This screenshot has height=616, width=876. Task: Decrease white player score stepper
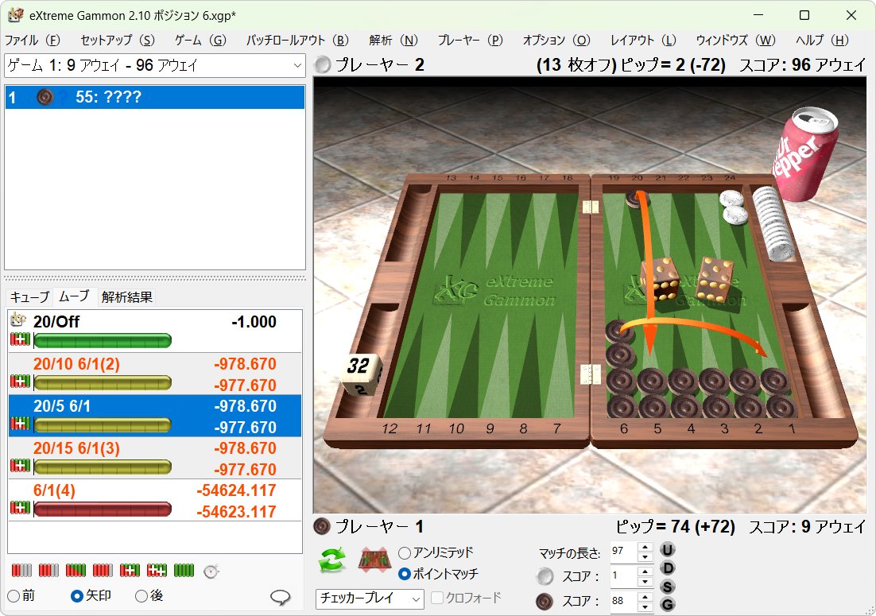(645, 581)
